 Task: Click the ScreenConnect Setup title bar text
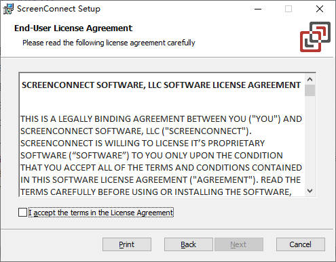[x=58, y=9]
